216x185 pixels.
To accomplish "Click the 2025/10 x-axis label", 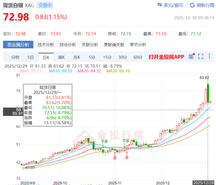I will tap(60, 183).
